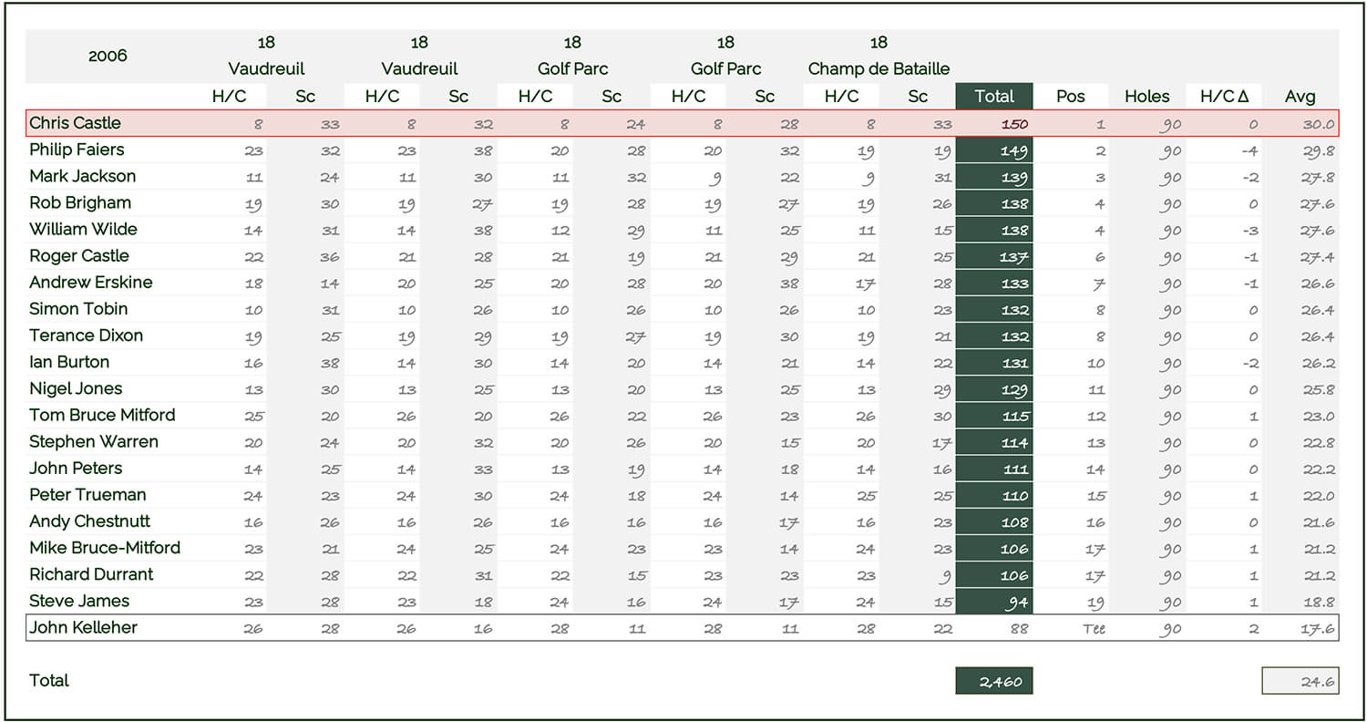Viewport: 1367px width, 722px height.
Task: Select the 'John Kelleher' name cell
Action: 83,627
